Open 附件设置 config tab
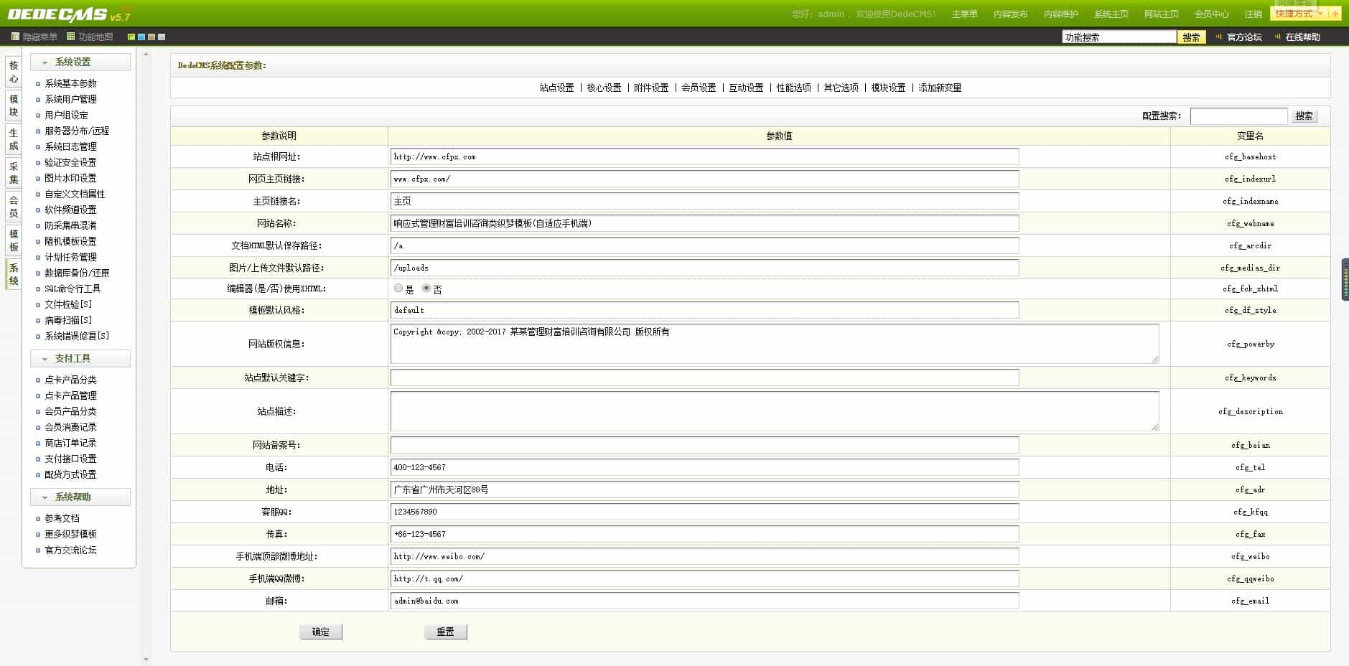The width and height of the screenshot is (1349, 666). (x=651, y=88)
